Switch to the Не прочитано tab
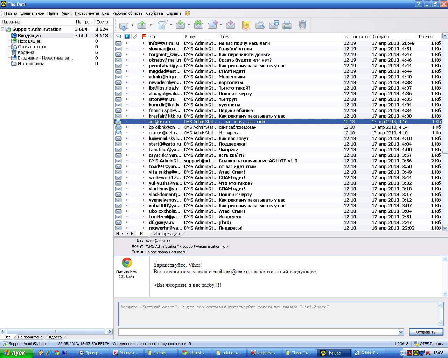This screenshot has width=448, height=358. (30, 337)
